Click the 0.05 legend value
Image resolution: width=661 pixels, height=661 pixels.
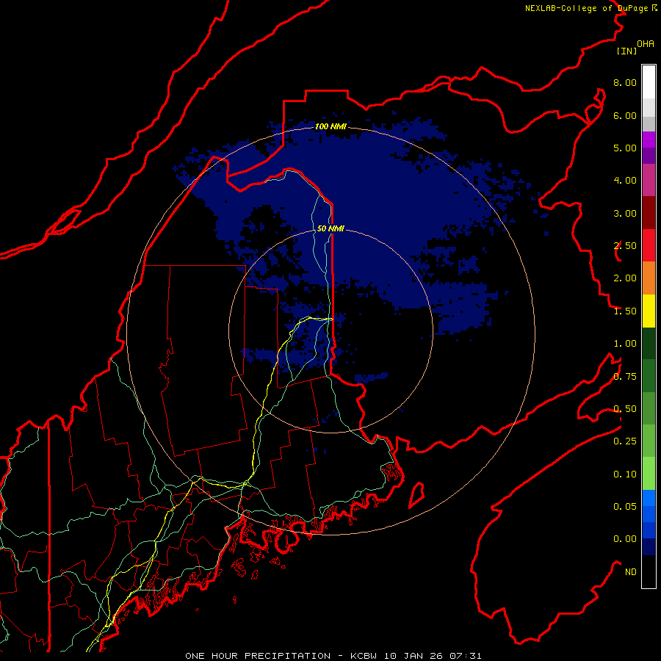click(x=625, y=507)
